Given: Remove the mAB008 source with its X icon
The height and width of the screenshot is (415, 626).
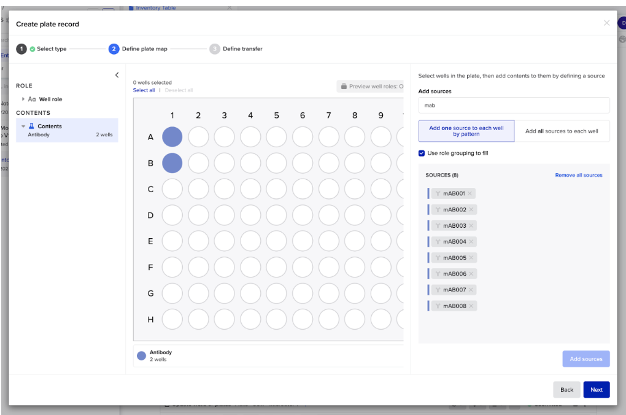Looking at the screenshot, I should (470, 305).
